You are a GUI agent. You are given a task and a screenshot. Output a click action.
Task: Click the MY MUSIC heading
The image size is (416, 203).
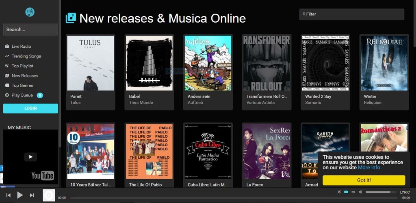(19, 128)
